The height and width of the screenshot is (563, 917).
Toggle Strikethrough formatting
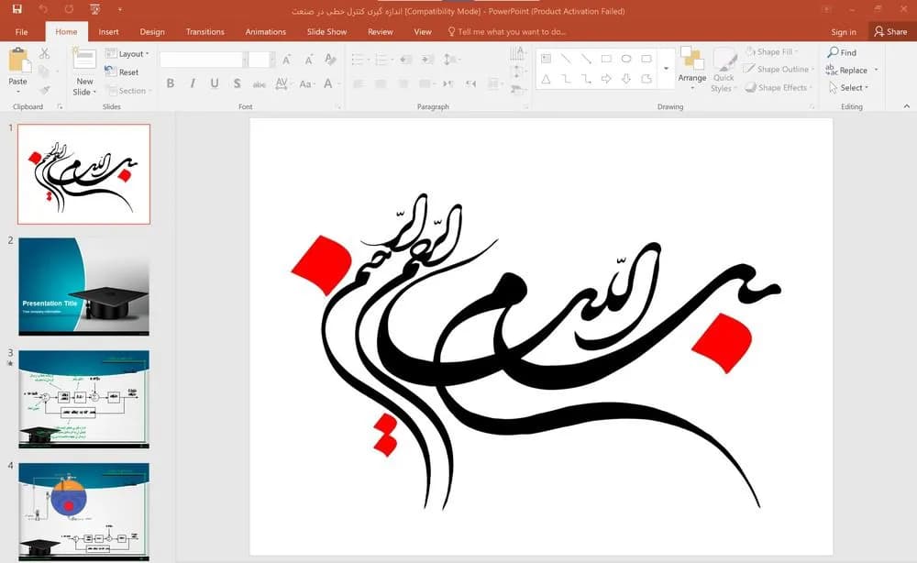pyautogui.click(x=260, y=84)
